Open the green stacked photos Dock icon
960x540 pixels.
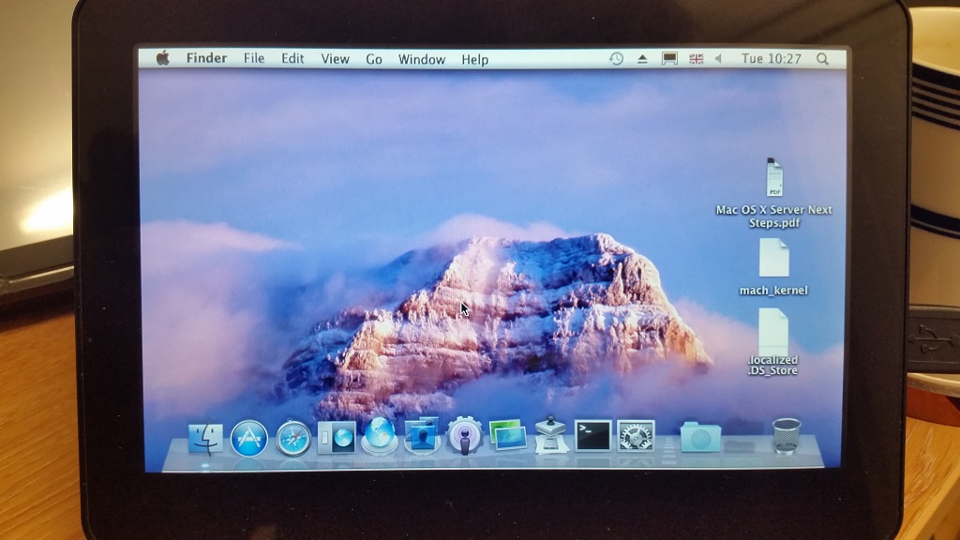507,435
